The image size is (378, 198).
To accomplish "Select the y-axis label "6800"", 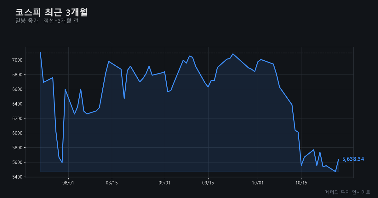I will click(18, 75).
